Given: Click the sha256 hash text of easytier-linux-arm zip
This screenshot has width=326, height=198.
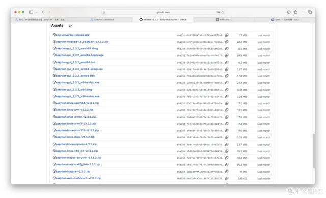Looking at the screenshot, I should (200, 110).
